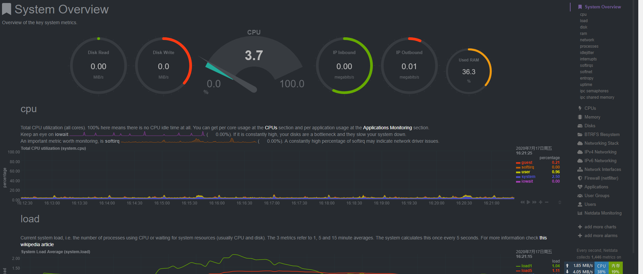Click the Disks drive icon in sidebar
The image size is (643, 274).
pos(580,126)
